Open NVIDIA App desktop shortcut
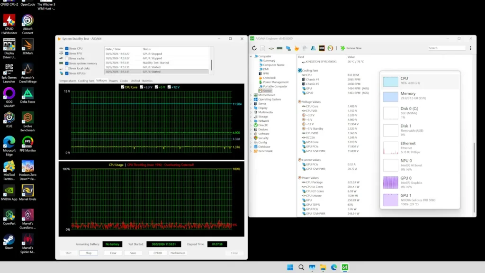 pyautogui.click(x=9, y=193)
